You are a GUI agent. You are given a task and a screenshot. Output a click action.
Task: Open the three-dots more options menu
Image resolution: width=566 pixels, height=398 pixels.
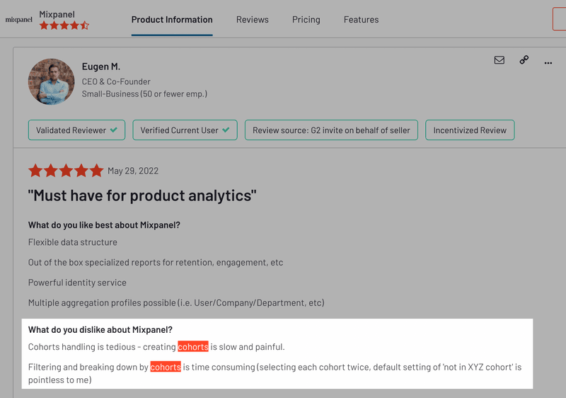coord(548,63)
